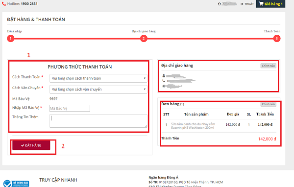Click the phone icon in delivery address

click(x=164, y=81)
